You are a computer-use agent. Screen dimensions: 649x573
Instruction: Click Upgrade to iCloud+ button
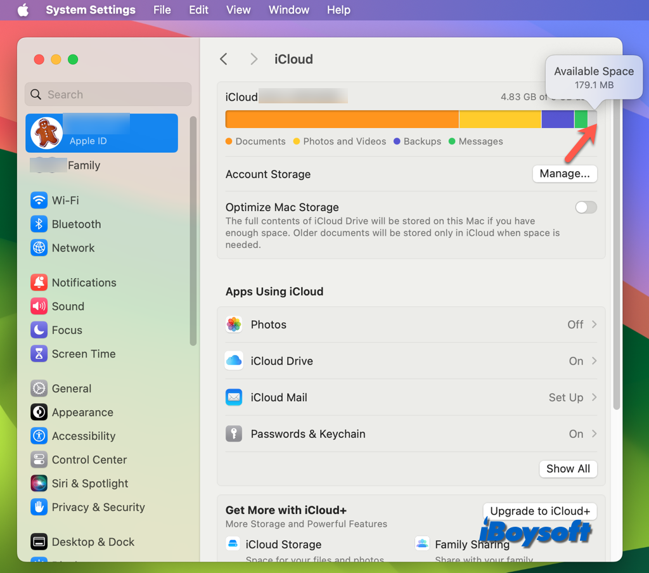click(540, 511)
